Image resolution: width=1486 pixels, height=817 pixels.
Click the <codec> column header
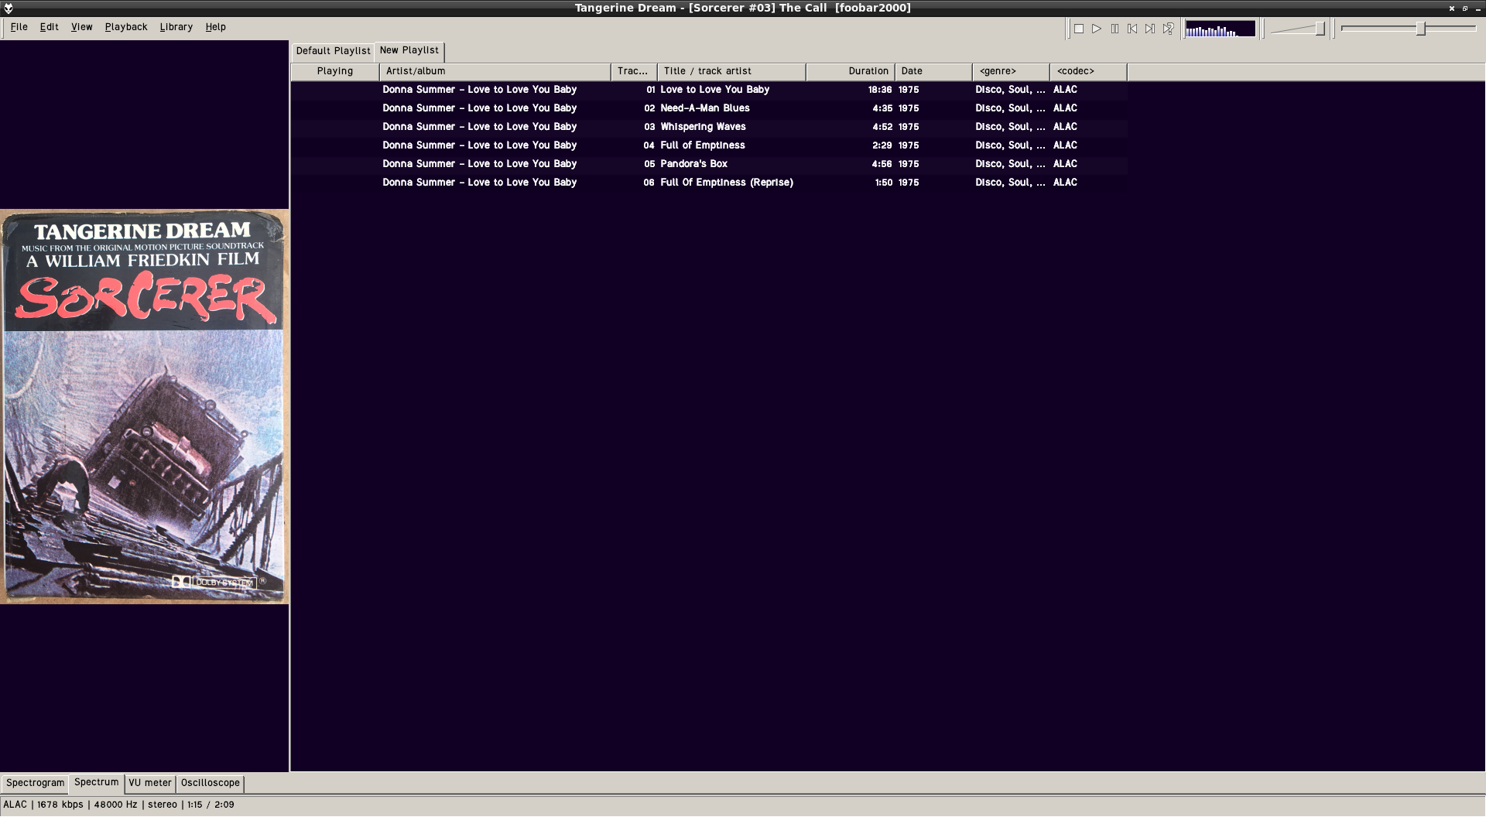[x=1088, y=71]
